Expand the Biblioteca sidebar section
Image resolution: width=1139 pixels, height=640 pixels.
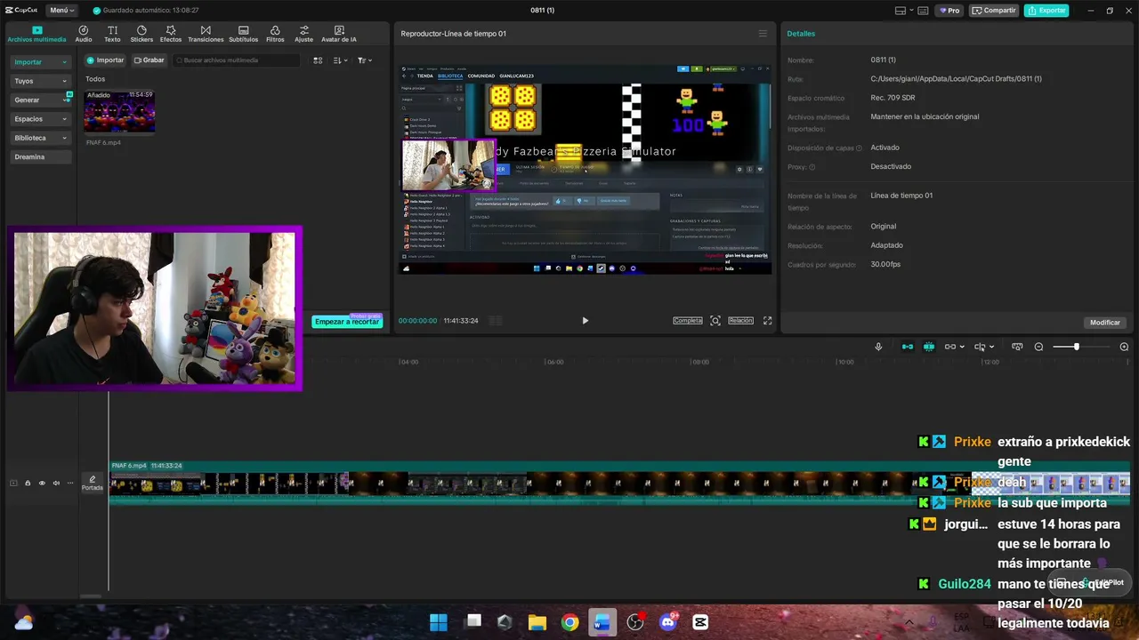41,138
